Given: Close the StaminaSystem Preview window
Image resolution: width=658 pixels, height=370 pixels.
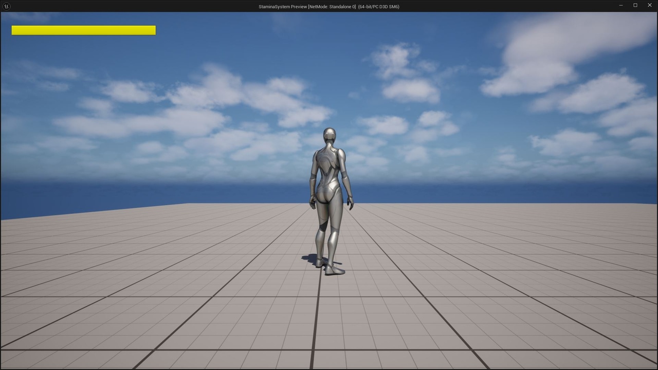Looking at the screenshot, I should coord(650,5).
